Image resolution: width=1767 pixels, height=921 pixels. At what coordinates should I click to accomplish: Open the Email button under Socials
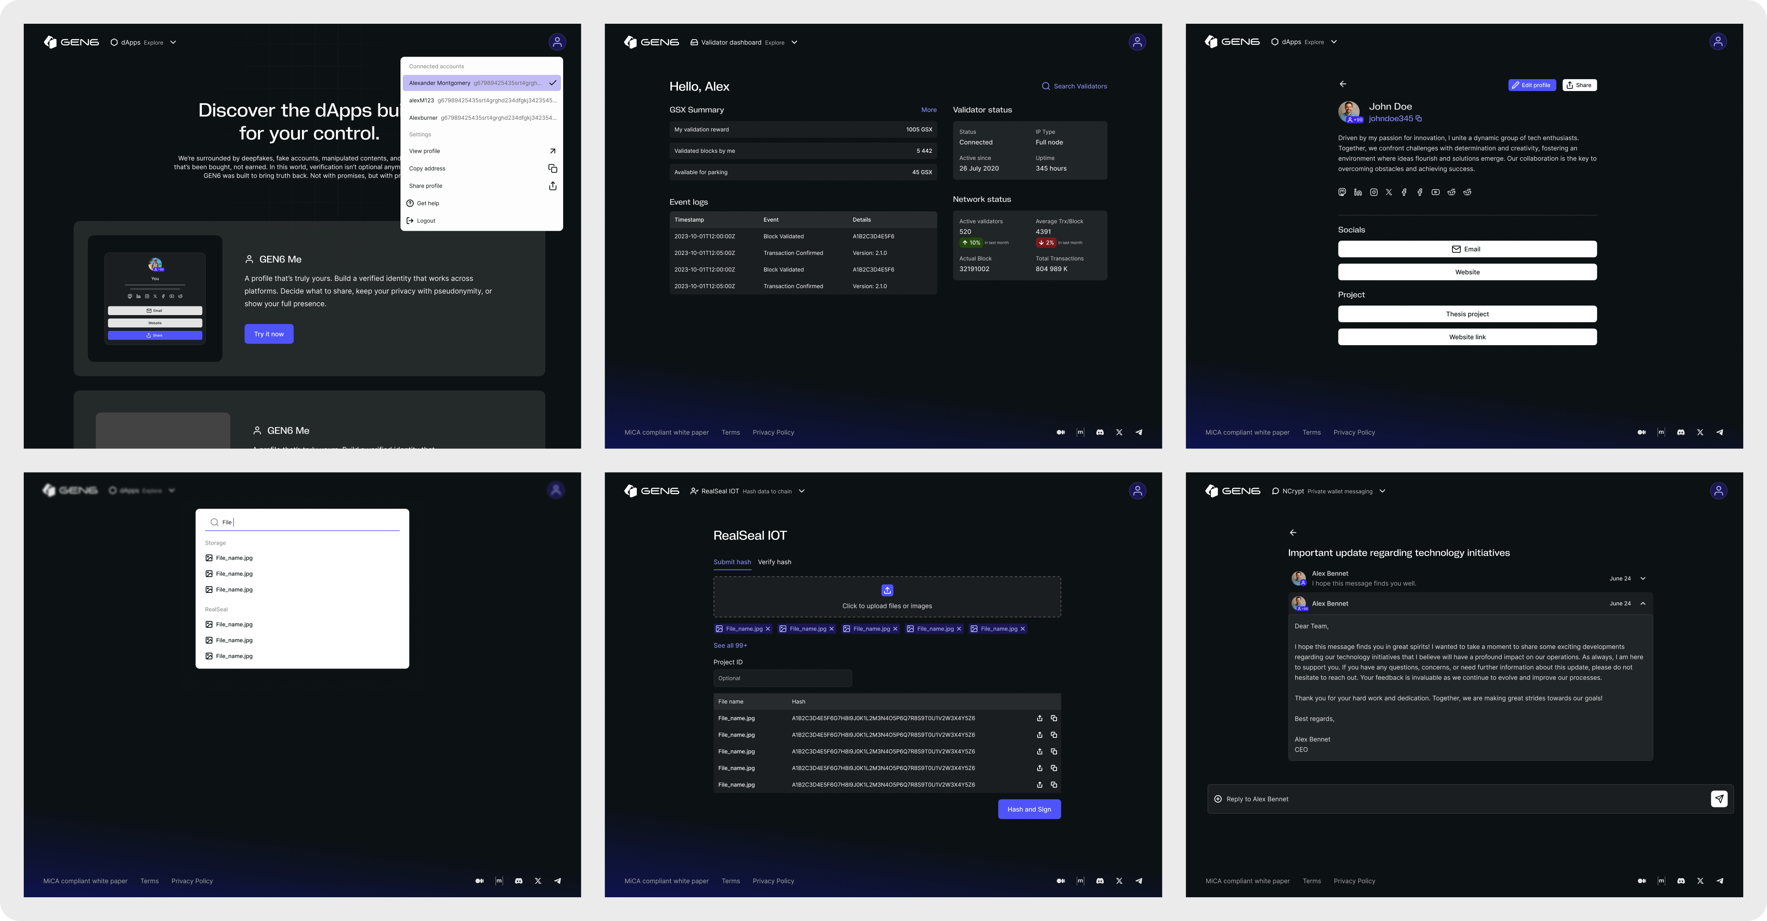(x=1467, y=249)
